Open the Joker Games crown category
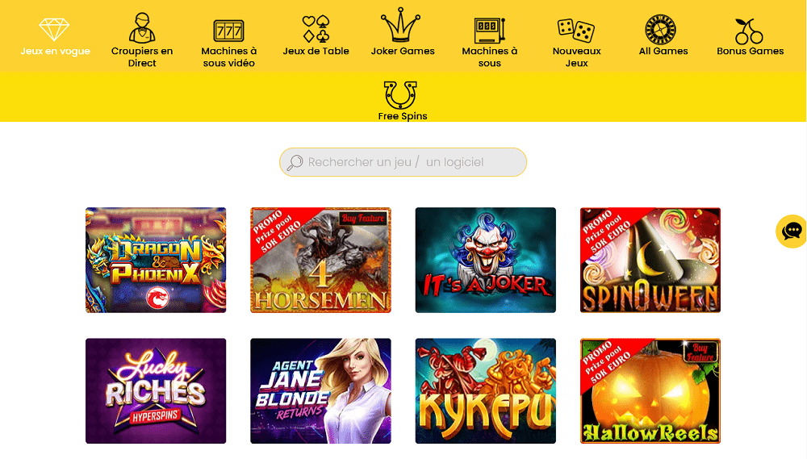The width and height of the screenshot is (807, 459). 400,25
